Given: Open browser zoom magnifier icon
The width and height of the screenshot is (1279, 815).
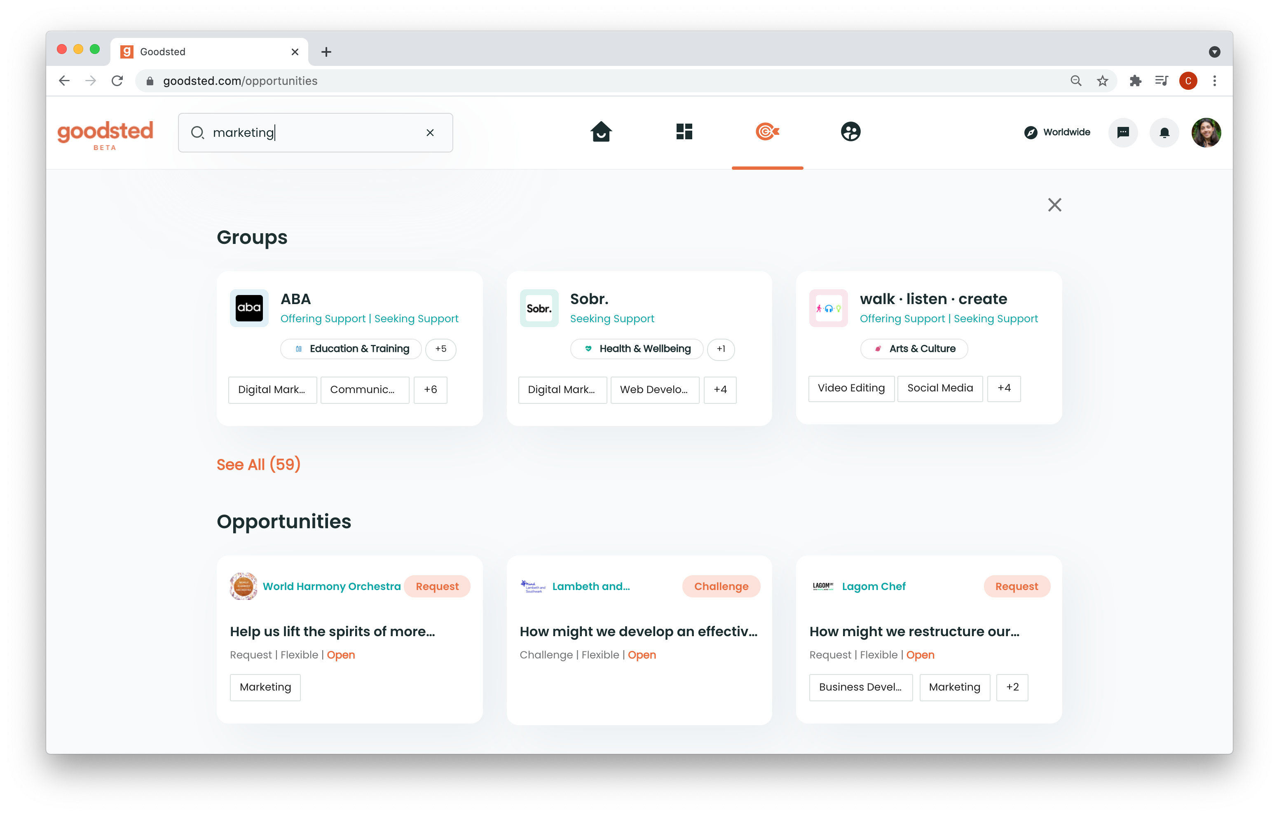Looking at the screenshot, I should (1075, 81).
